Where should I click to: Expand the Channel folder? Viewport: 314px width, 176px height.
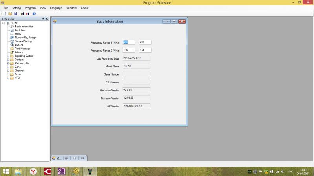click(8, 71)
